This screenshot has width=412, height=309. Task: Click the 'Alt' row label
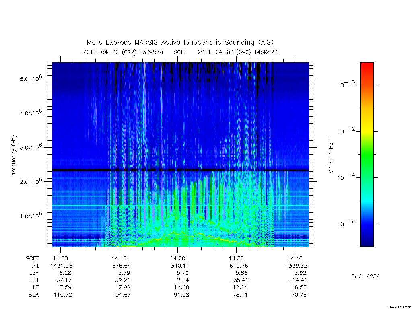(35, 266)
